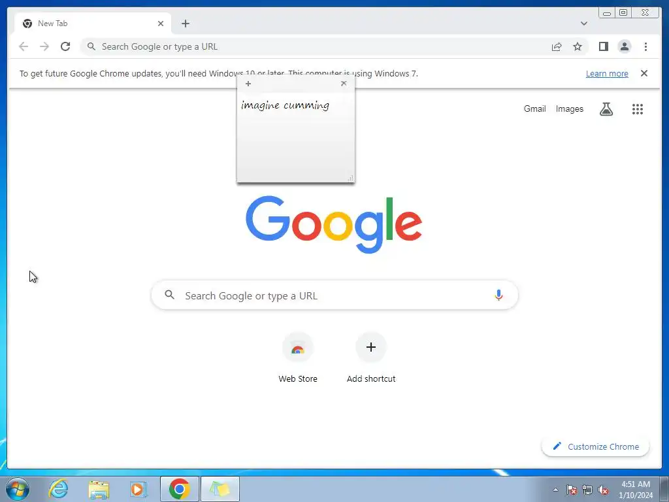Add a new sticky note with plus

tap(248, 84)
